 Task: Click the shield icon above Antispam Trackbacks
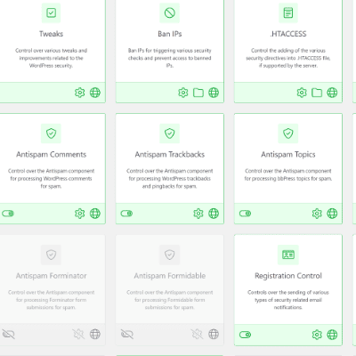pos(170,133)
